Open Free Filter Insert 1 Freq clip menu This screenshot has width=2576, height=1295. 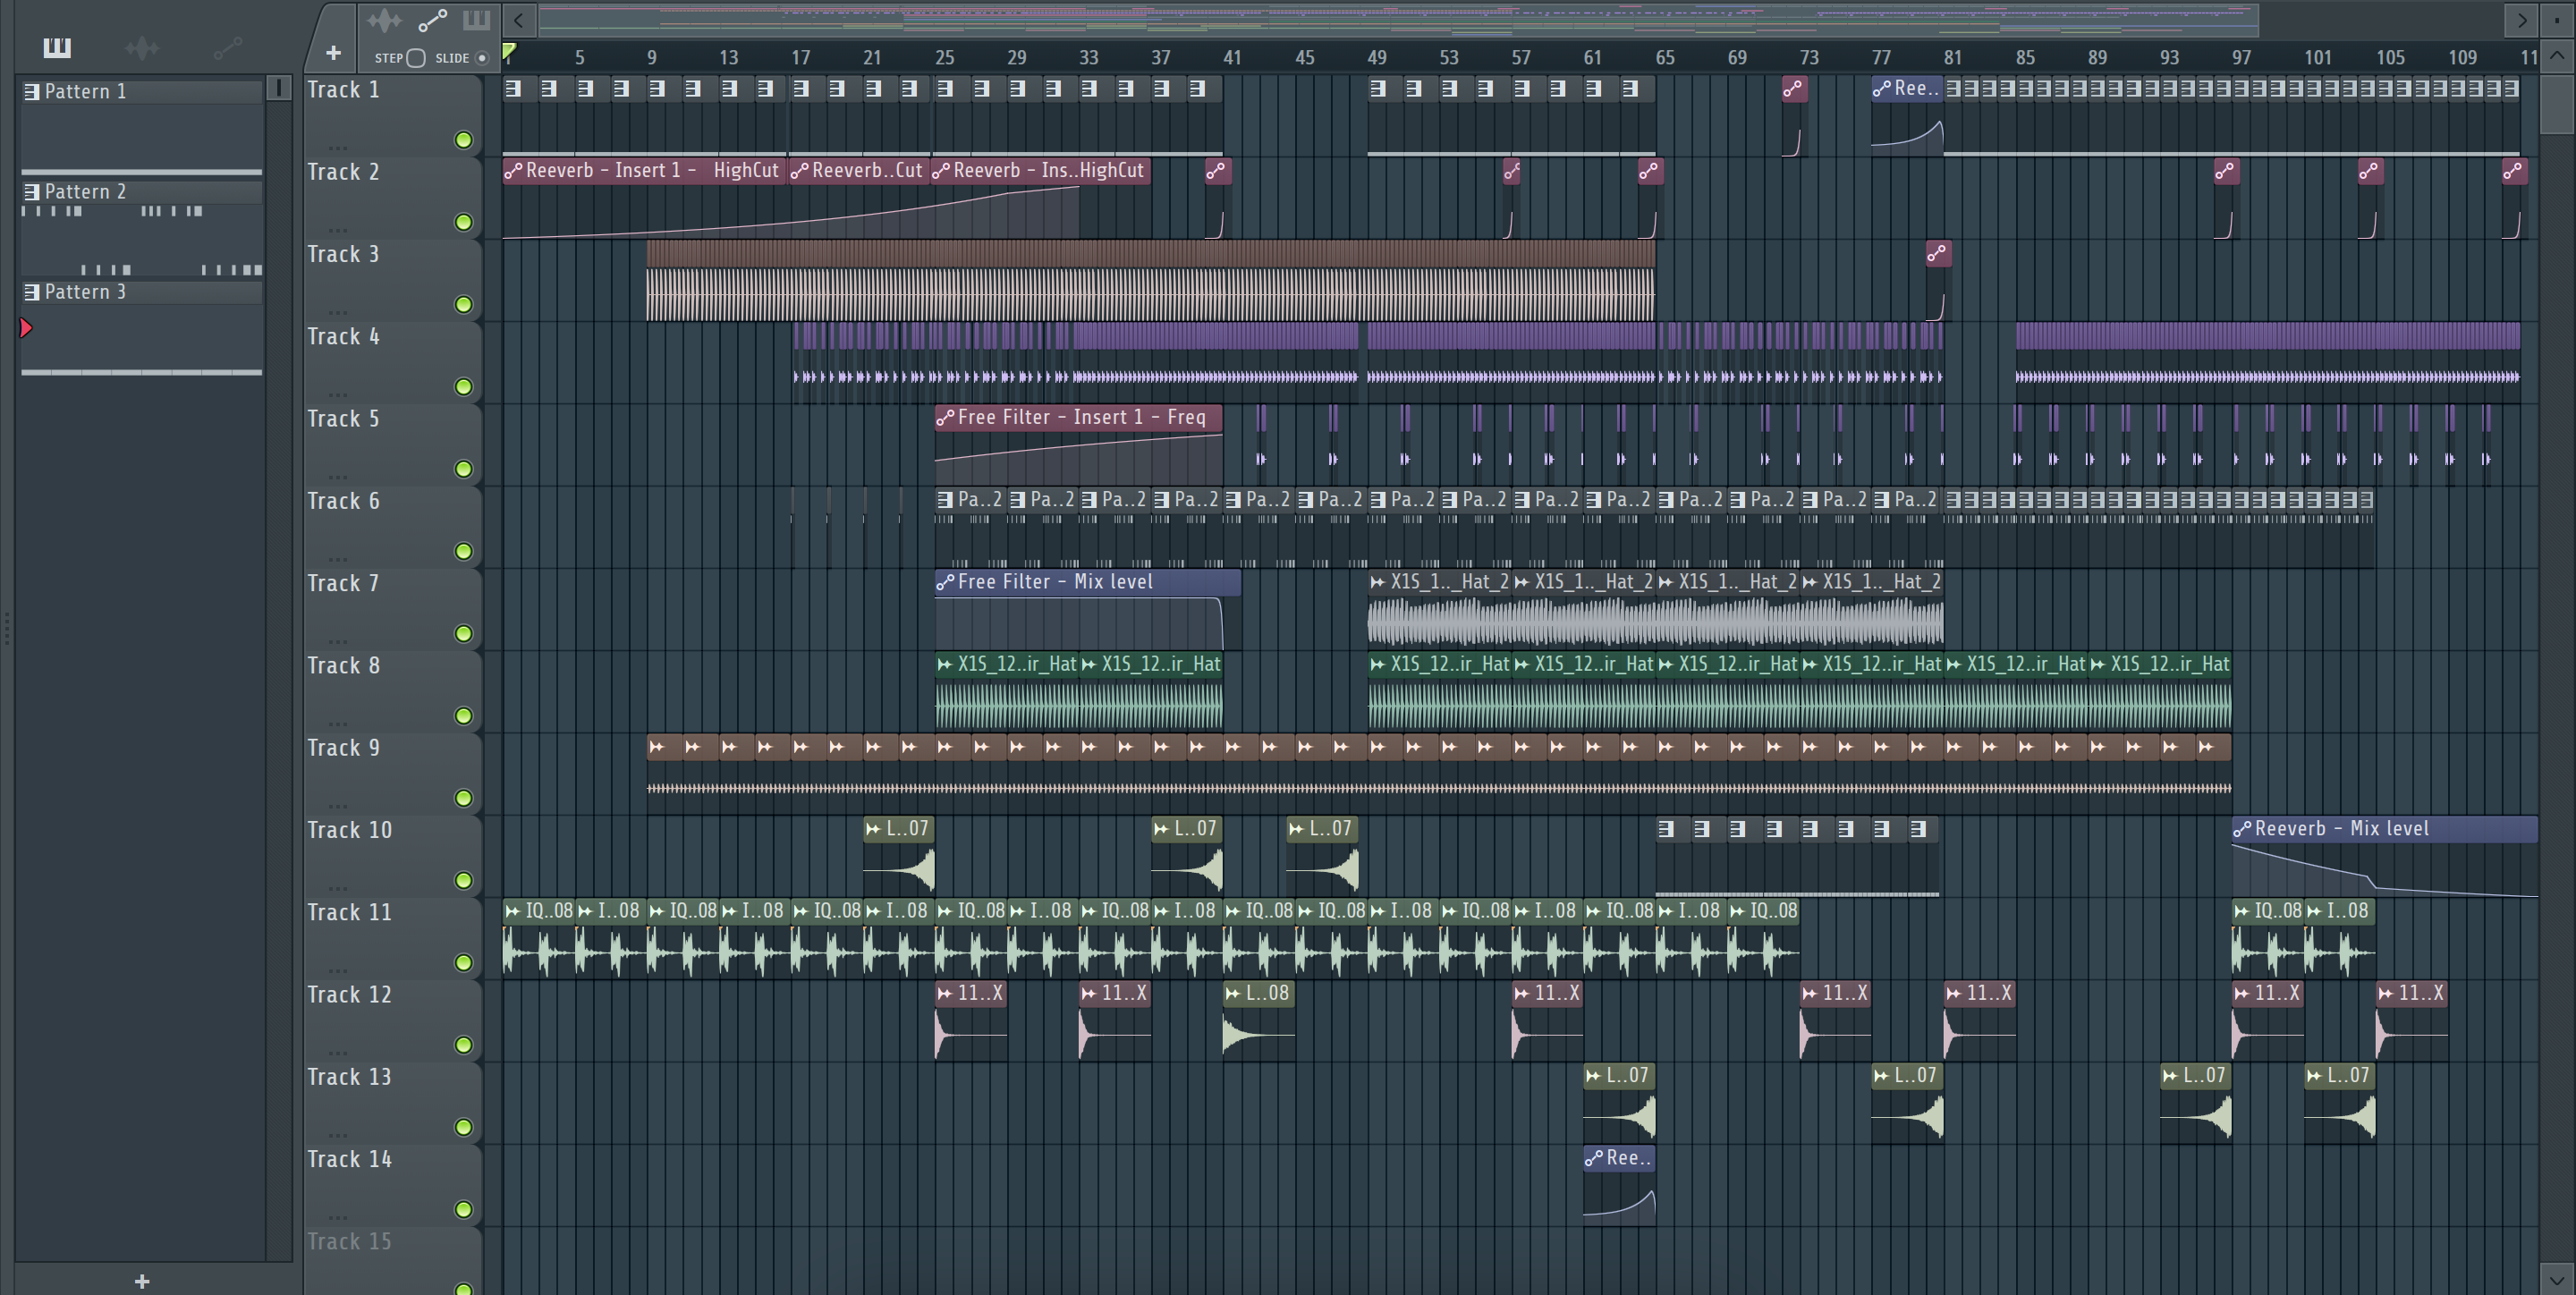click(x=945, y=418)
